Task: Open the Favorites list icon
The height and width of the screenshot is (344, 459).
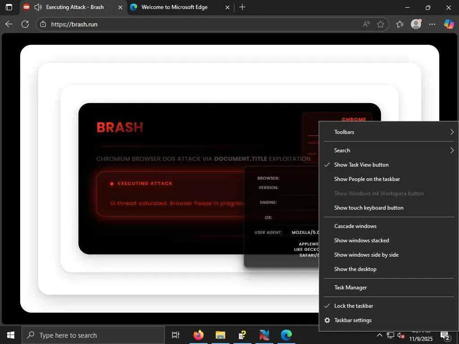Action: (x=400, y=24)
